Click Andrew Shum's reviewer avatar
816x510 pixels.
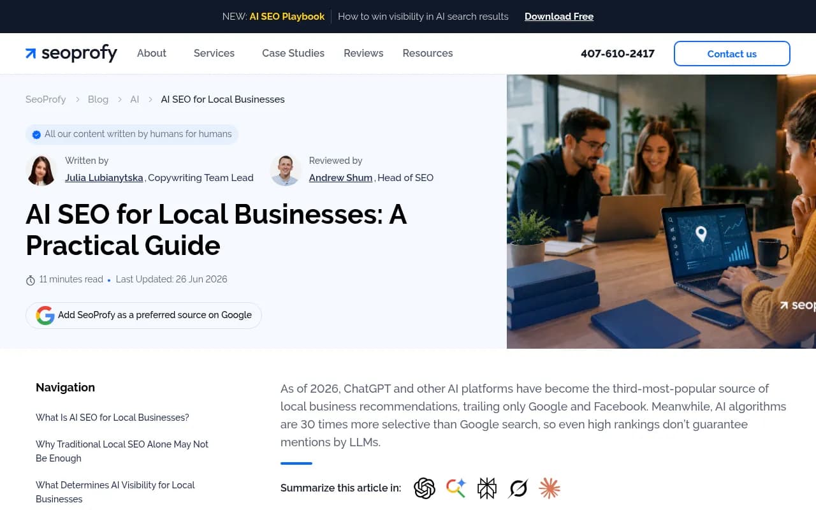286,170
